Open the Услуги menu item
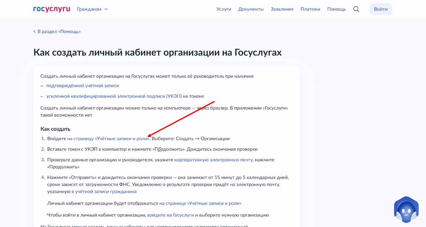The height and width of the screenshot is (227, 426). pos(224,9)
